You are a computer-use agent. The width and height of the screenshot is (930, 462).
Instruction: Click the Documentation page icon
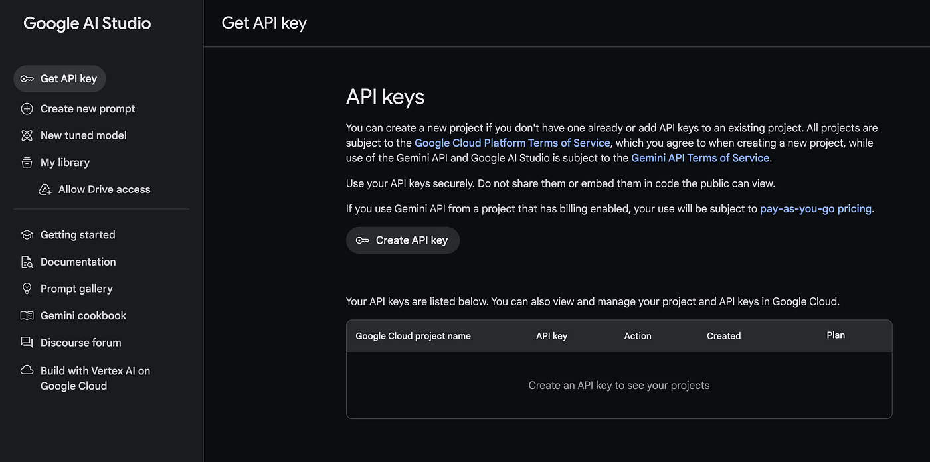[27, 262]
